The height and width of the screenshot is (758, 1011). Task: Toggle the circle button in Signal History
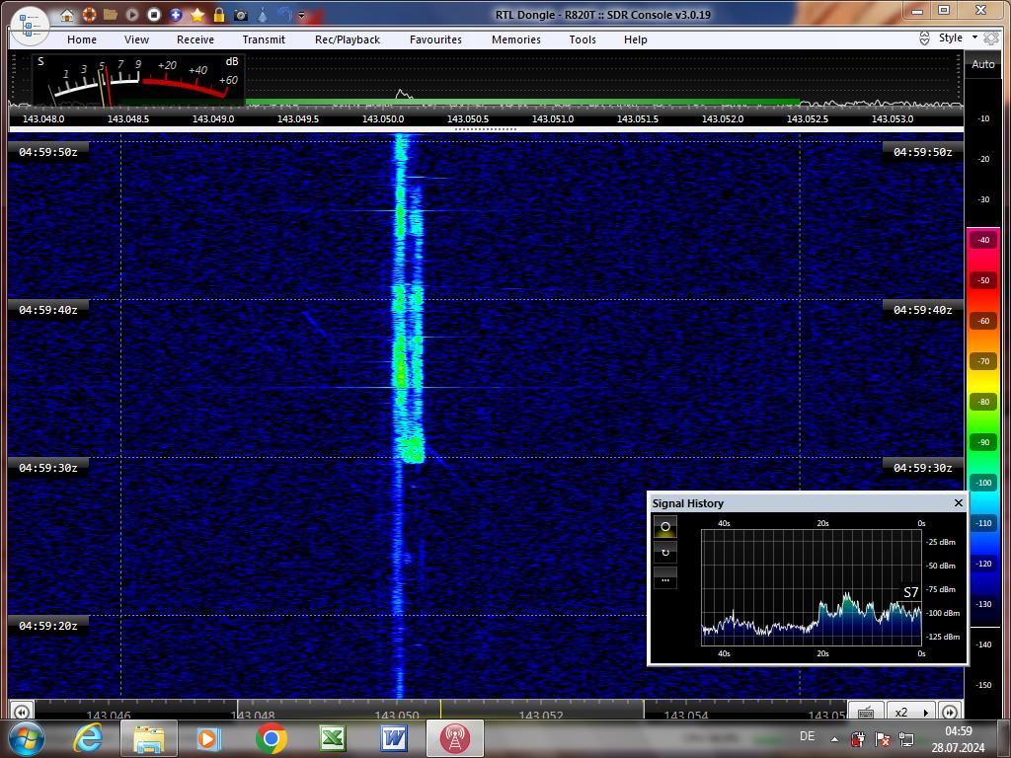coord(665,527)
